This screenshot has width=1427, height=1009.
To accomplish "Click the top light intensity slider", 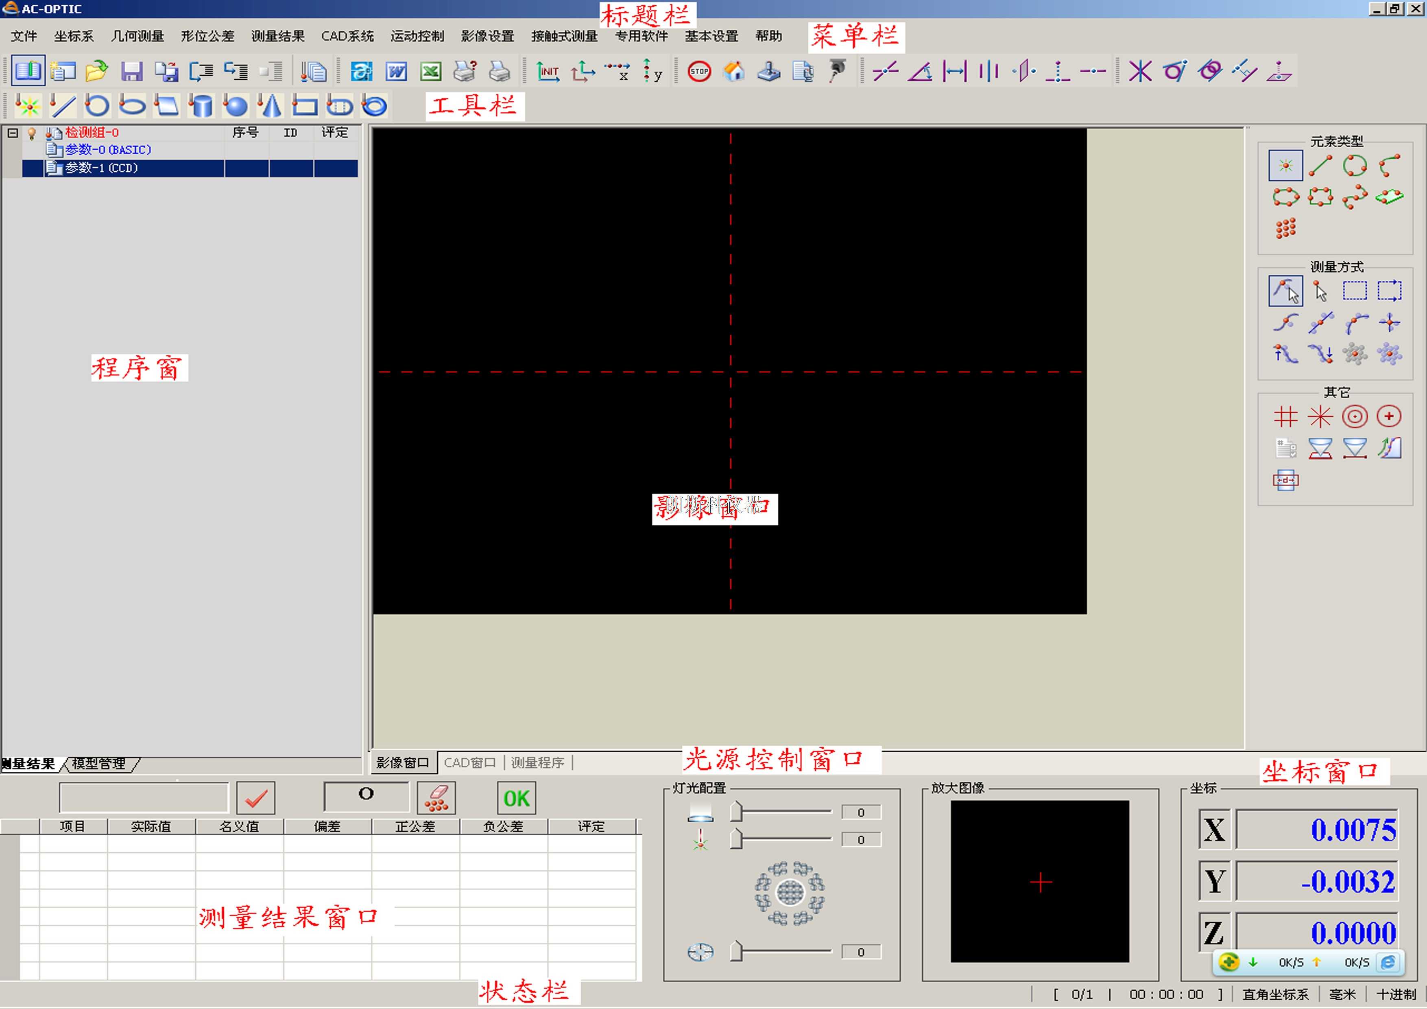I will click(x=737, y=812).
